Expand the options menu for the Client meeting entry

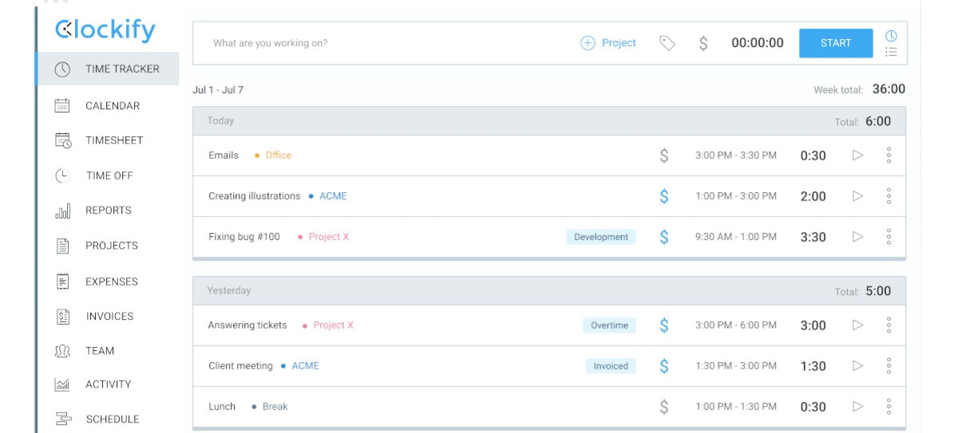(889, 366)
